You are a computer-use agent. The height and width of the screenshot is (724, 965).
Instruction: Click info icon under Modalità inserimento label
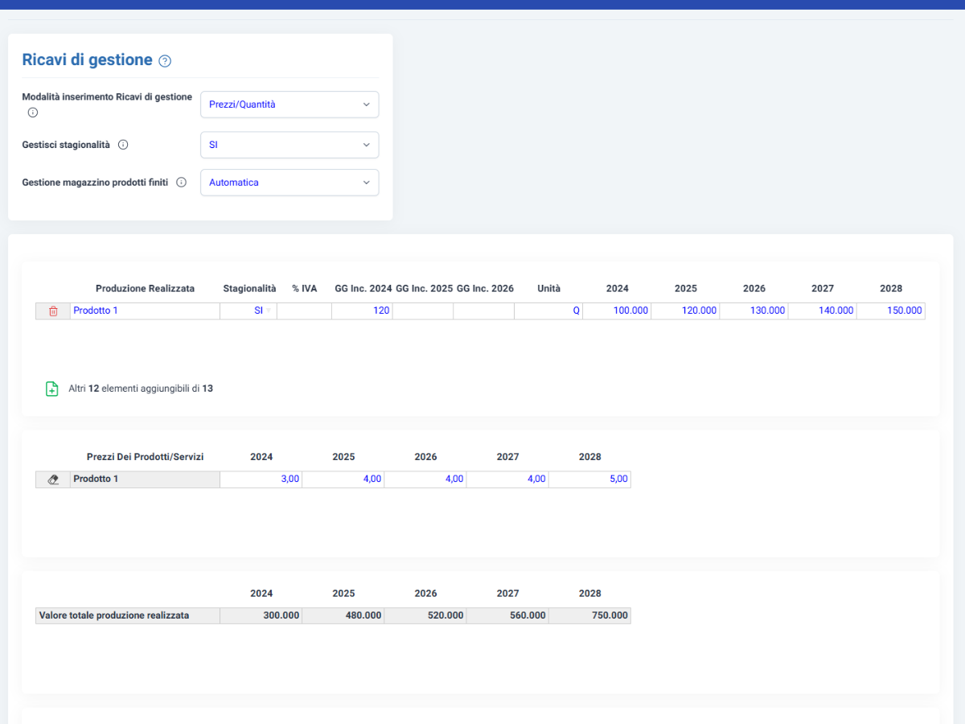[33, 113]
